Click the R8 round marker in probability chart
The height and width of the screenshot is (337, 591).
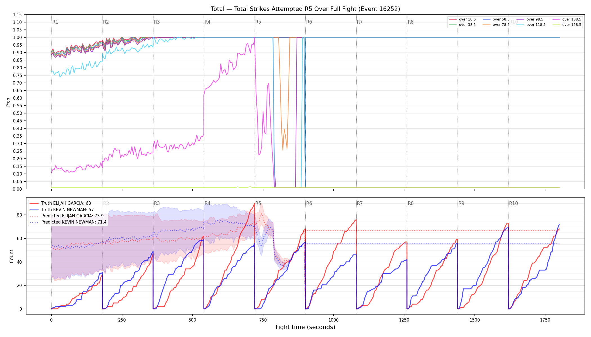[411, 22]
